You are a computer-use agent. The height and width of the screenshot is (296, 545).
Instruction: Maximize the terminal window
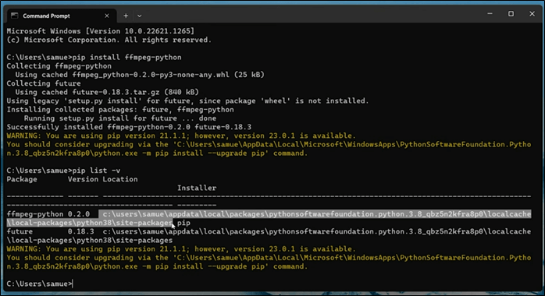[511, 14]
